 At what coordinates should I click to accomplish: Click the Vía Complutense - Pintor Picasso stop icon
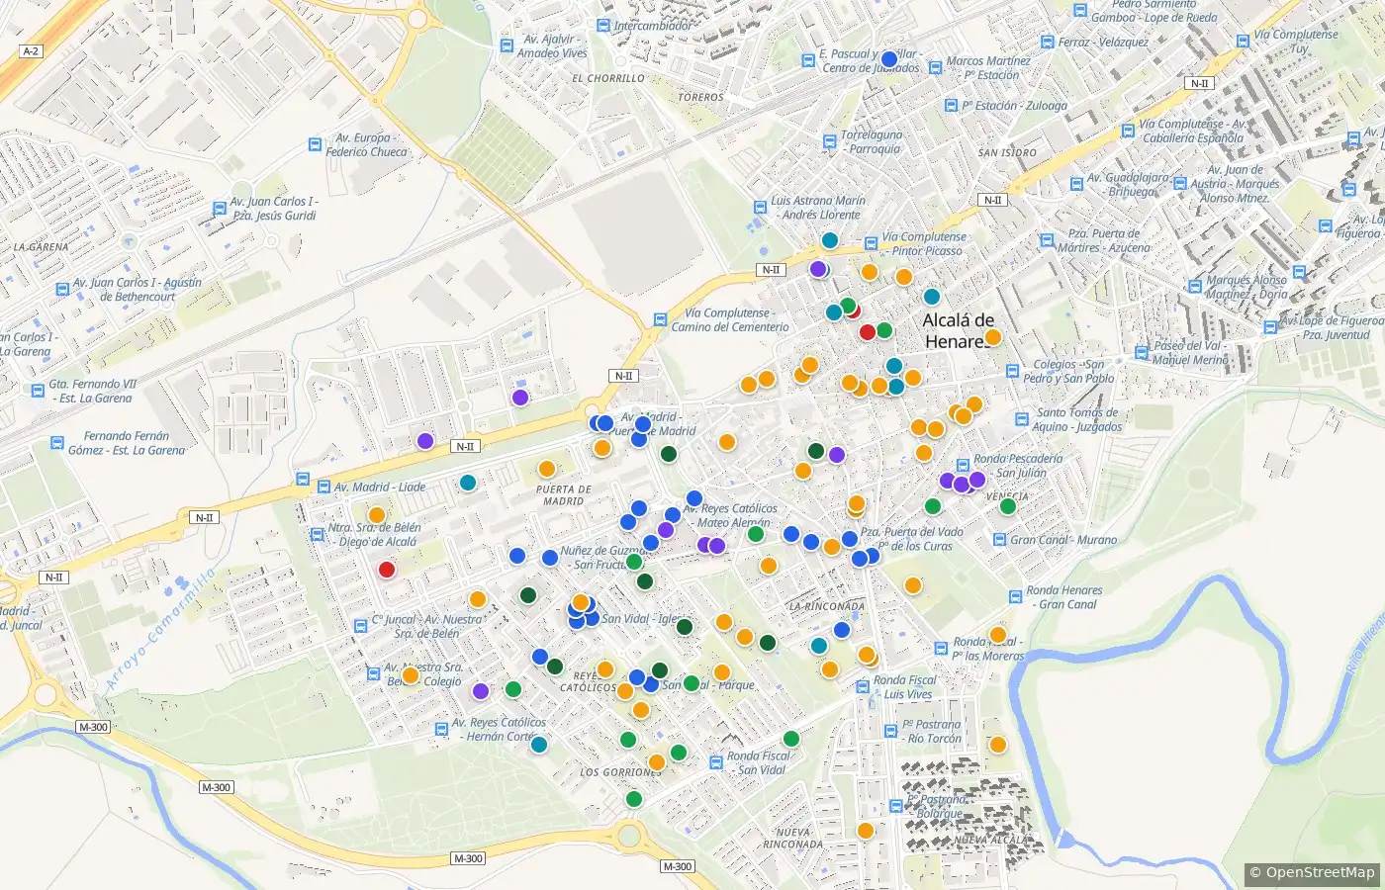point(871,243)
